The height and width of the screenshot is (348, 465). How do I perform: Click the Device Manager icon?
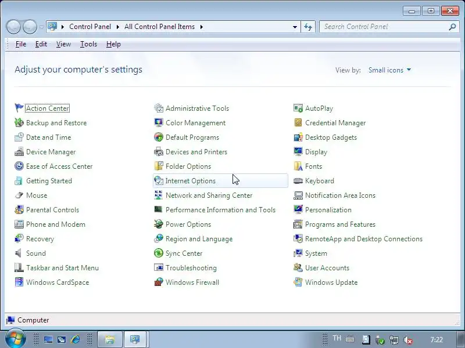(x=19, y=151)
